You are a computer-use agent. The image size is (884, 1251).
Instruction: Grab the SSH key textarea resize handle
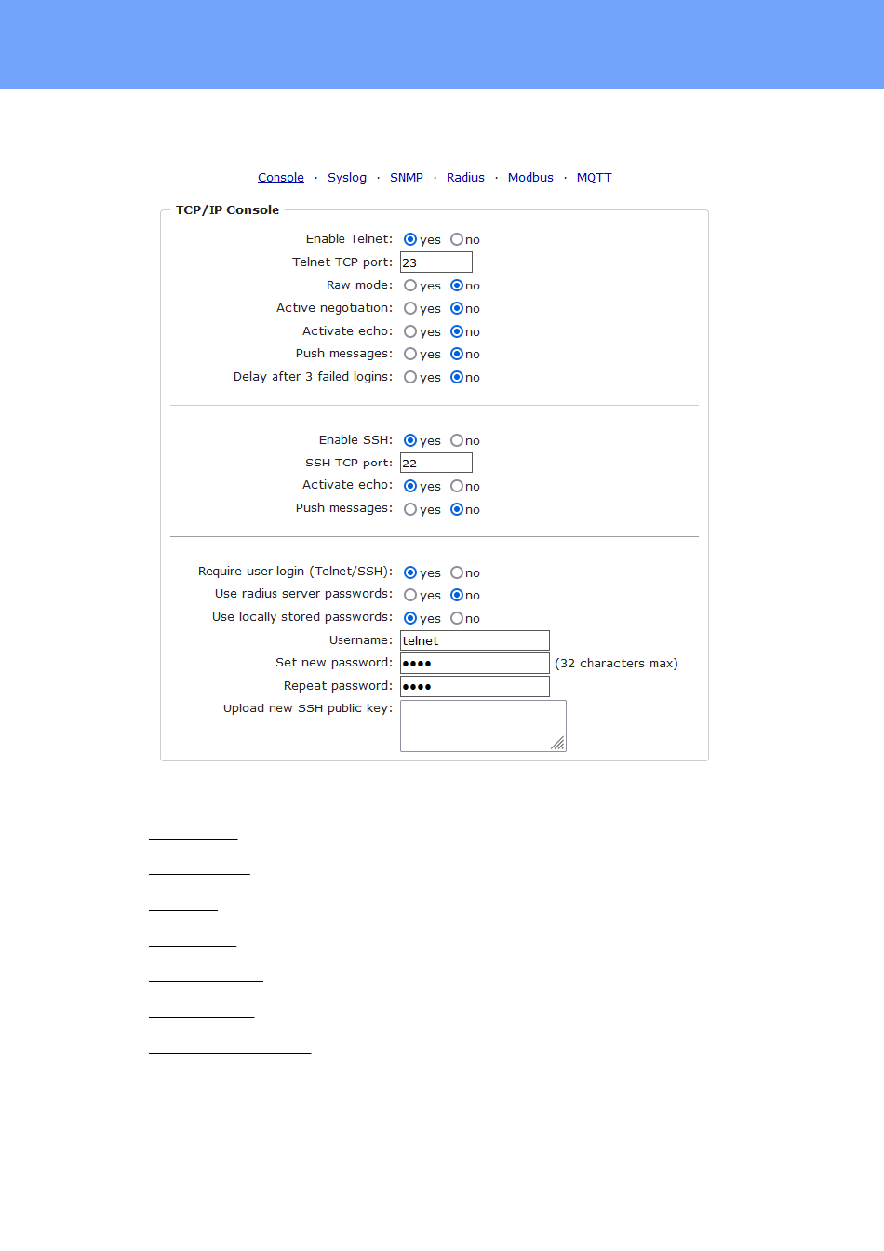pos(558,743)
